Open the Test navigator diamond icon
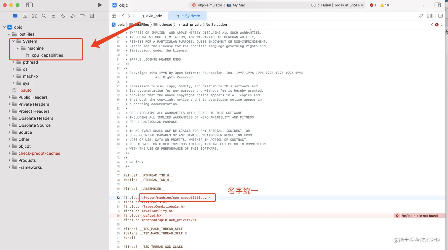This screenshot has height=250, width=448. pyautogui.click(x=63, y=16)
